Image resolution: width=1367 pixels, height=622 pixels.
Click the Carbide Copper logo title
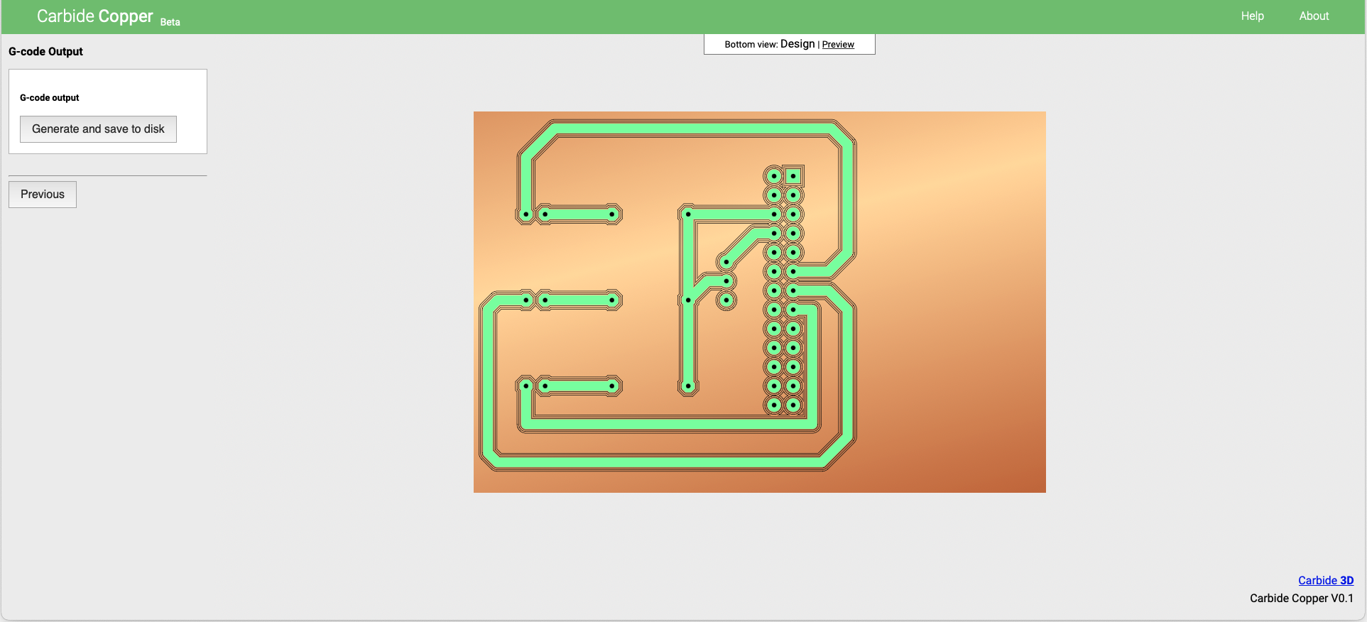point(95,16)
